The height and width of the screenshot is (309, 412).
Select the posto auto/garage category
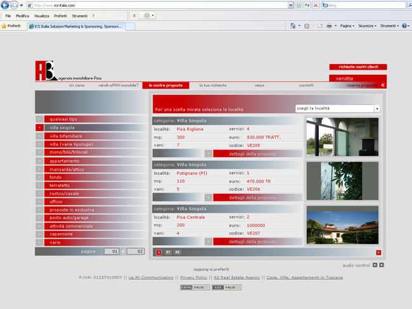point(91,218)
